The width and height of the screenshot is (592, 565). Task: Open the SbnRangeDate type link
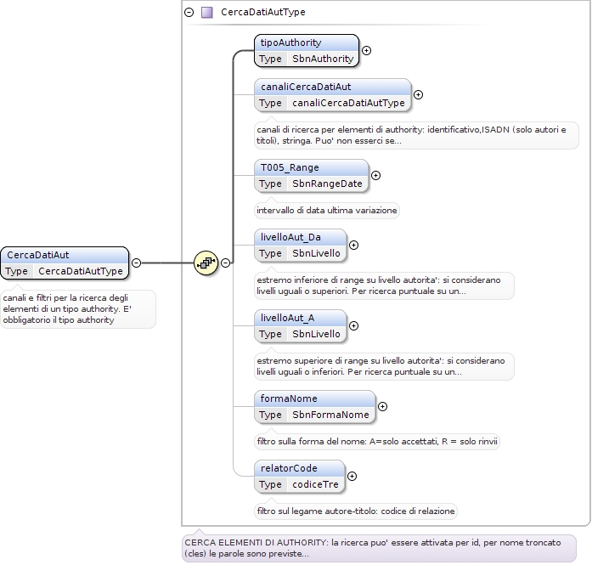pyautogui.click(x=327, y=184)
